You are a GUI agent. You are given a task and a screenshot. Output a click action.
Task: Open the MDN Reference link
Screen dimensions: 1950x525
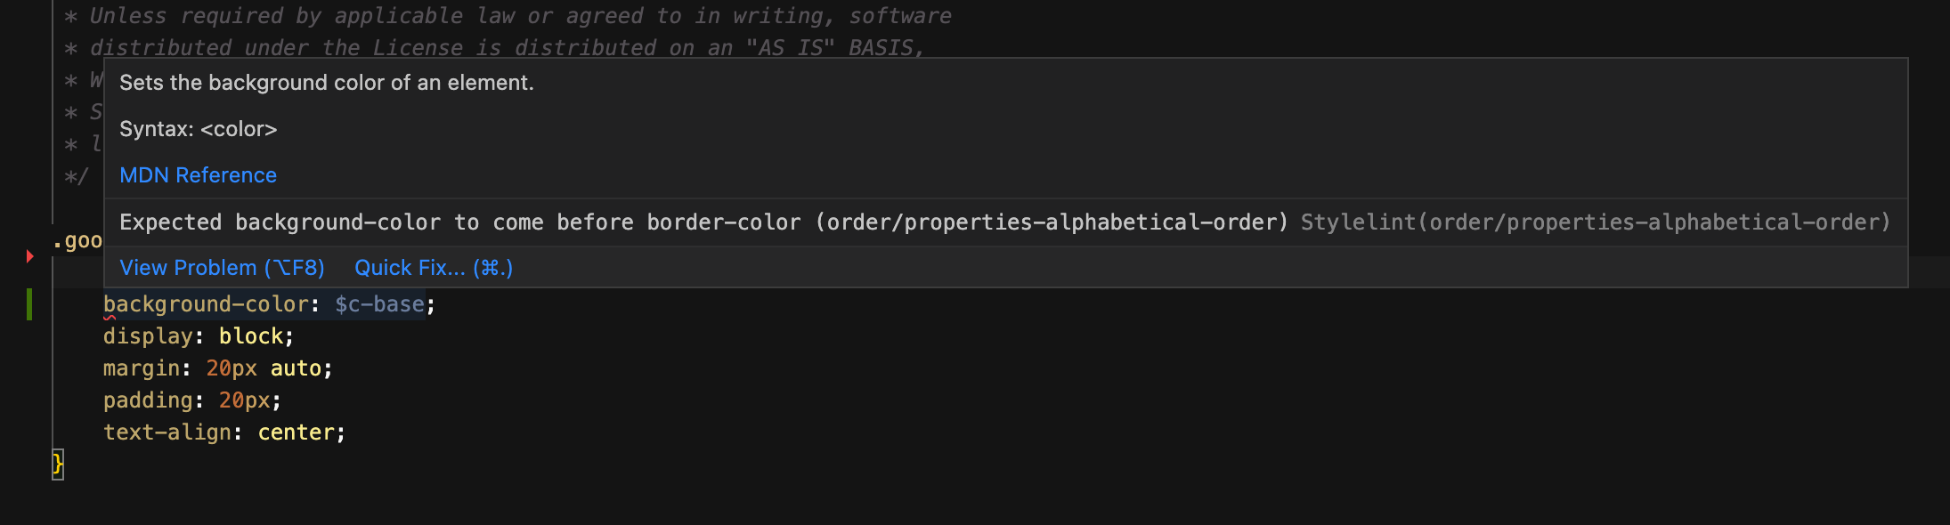pos(198,174)
